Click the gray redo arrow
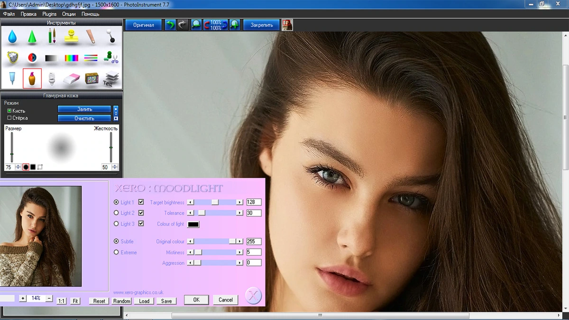This screenshot has height=320, width=569. [183, 25]
